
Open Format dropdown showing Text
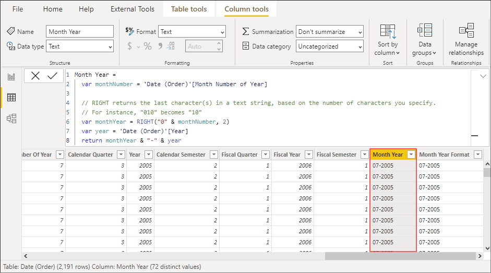coord(192,32)
